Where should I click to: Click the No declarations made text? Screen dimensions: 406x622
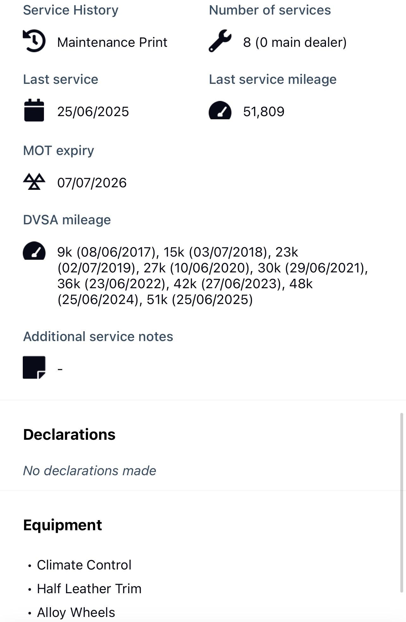(x=89, y=471)
